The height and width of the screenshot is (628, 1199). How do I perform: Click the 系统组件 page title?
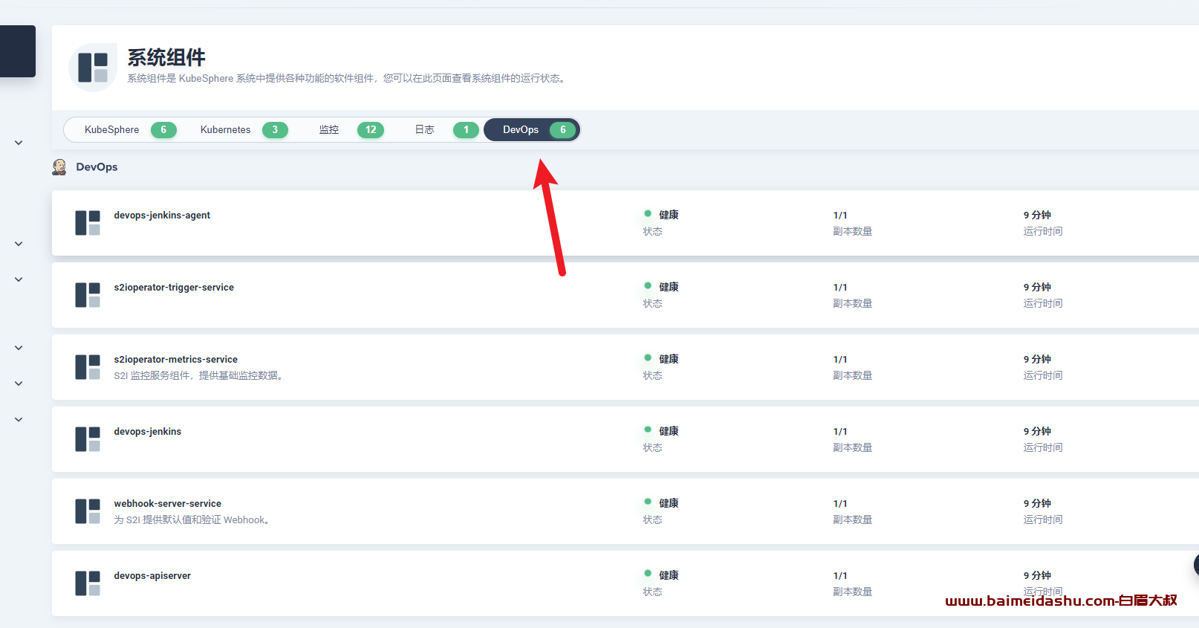(166, 57)
